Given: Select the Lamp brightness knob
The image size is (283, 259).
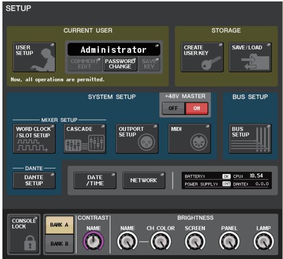Looking at the screenshot, I should (x=264, y=242).
